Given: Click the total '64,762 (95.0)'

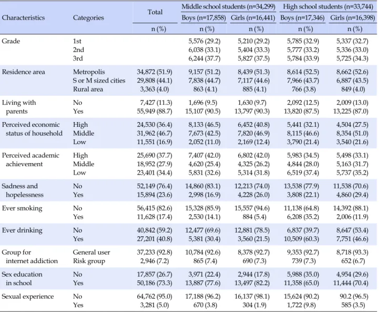Looking at the screenshot, I should tap(155, 296).
